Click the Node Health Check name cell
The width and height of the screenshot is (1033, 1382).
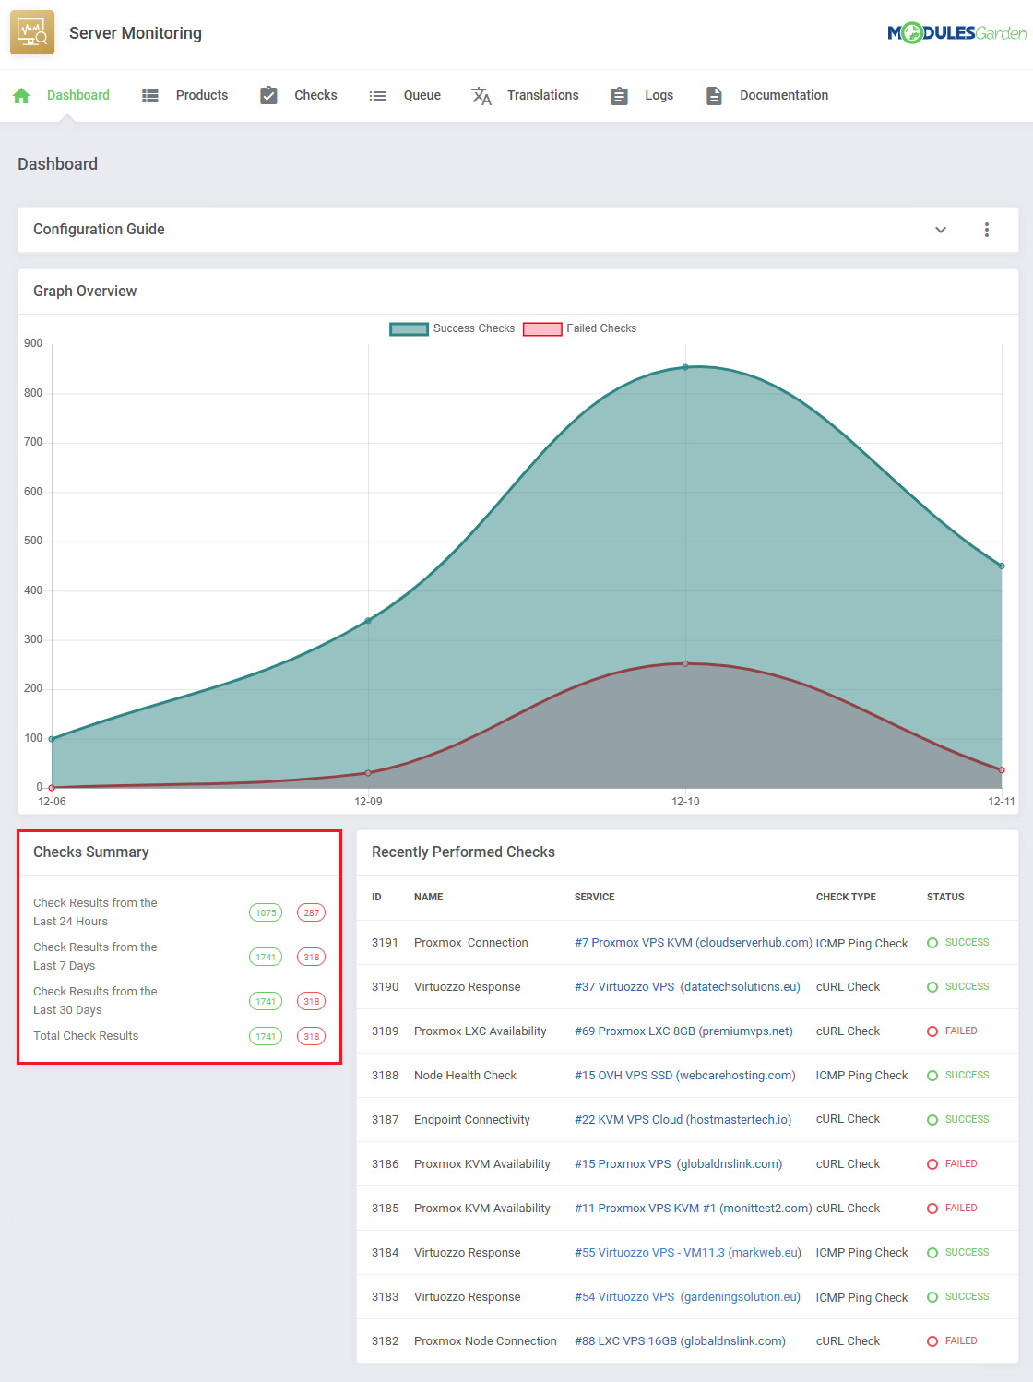(465, 1076)
